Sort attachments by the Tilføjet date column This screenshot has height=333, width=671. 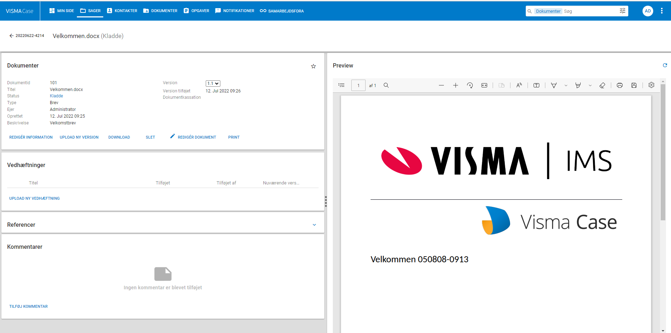point(163,183)
